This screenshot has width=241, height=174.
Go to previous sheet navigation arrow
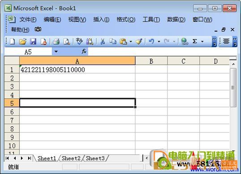pyautogui.click(x=15, y=158)
